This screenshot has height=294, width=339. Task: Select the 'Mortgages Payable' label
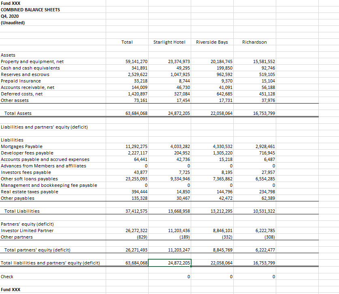click(21, 146)
